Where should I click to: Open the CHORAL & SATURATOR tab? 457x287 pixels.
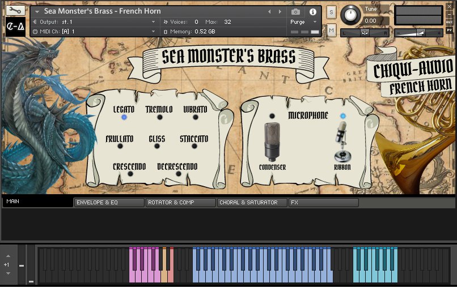(252, 202)
